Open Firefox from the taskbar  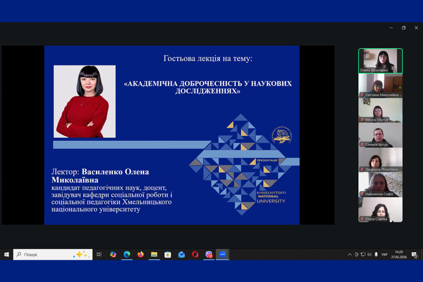(x=141, y=254)
